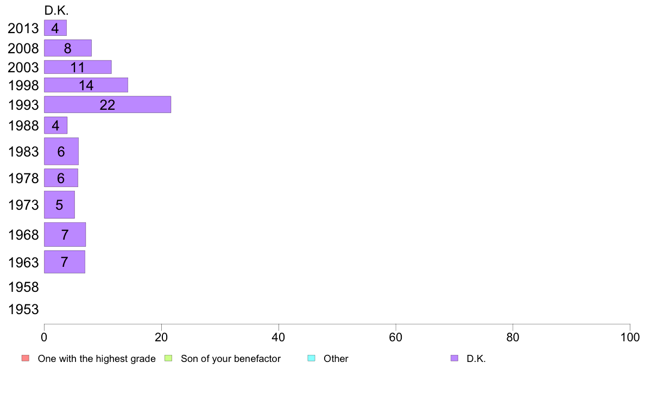Viewport: 645px width, 400px height.
Task: Click the red highest grade legend swatch
Action: point(26,358)
